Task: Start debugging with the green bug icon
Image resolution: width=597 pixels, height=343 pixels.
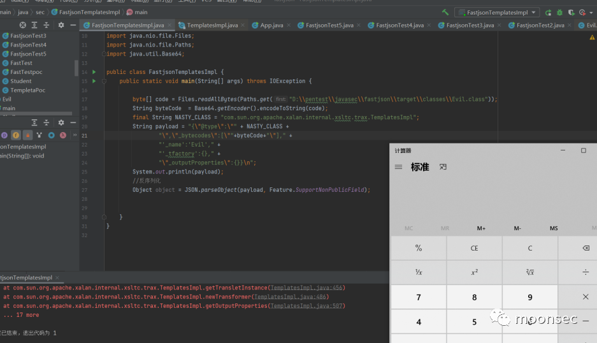Action: (x=559, y=13)
